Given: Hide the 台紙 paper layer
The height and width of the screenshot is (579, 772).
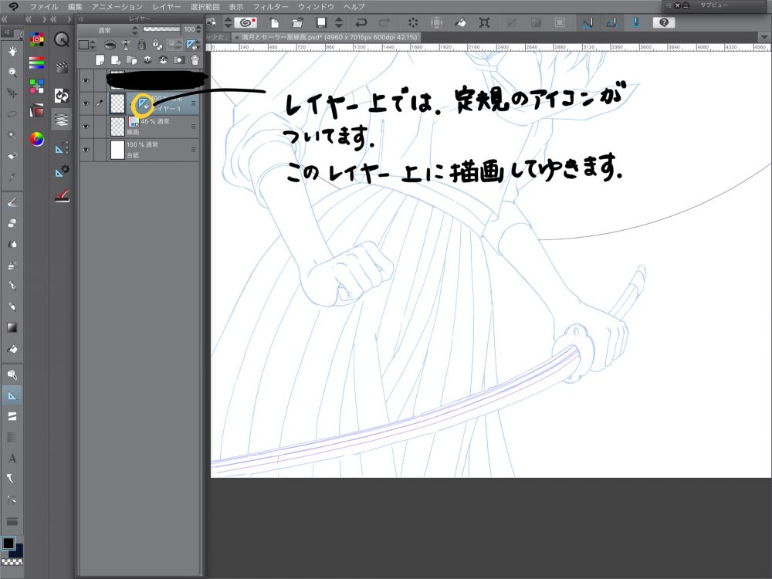Looking at the screenshot, I should pyautogui.click(x=86, y=150).
